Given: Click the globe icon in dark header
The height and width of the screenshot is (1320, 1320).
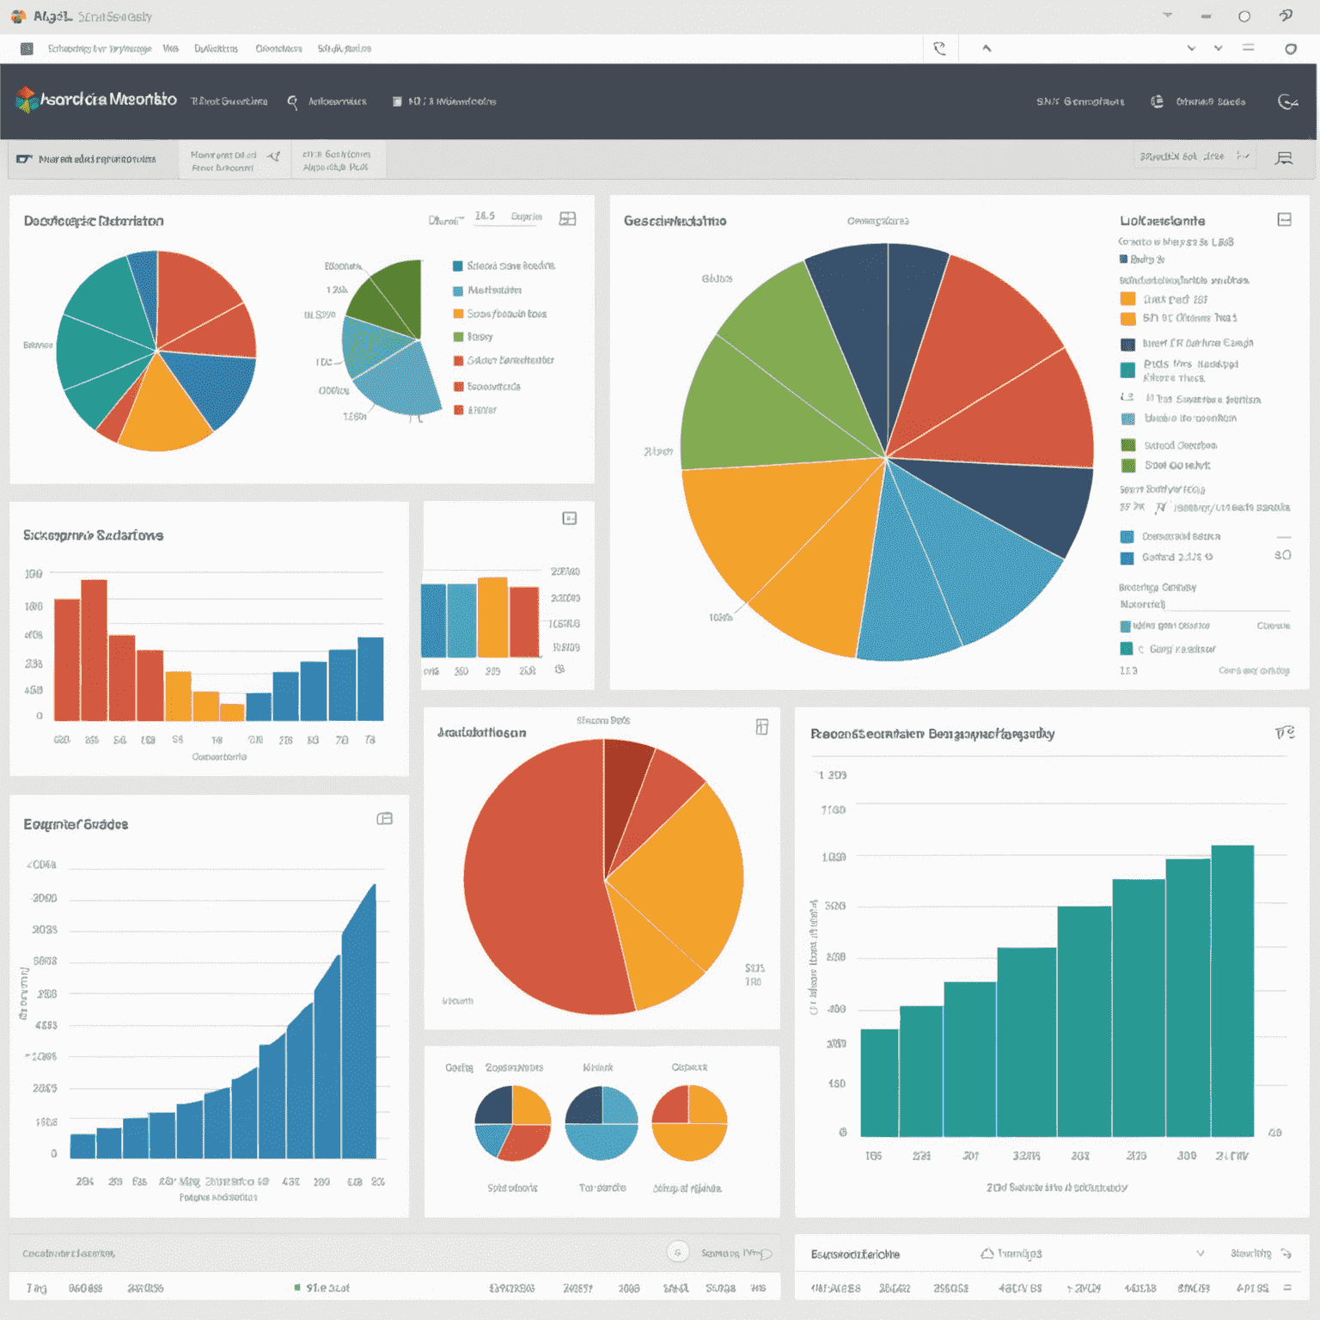Looking at the screenshot, I should [x=1157, y=101].
